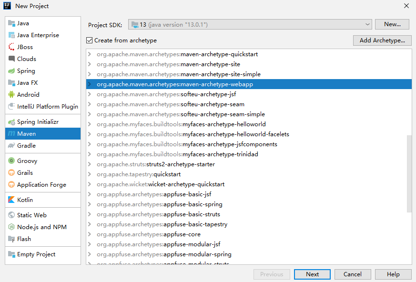Click the Node.js and NPM icon
Image resolution: width=416 pixels, height=282 pixels.
coord(12,227)
